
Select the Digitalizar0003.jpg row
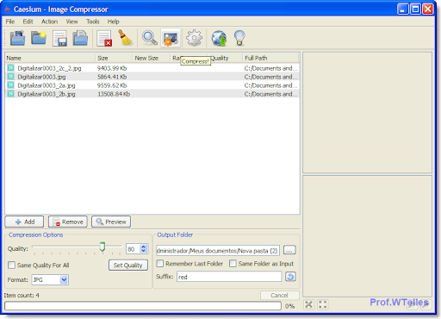pos(152,77)
